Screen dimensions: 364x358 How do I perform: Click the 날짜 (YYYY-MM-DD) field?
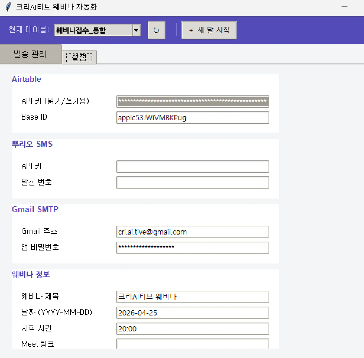click(193, 313)
